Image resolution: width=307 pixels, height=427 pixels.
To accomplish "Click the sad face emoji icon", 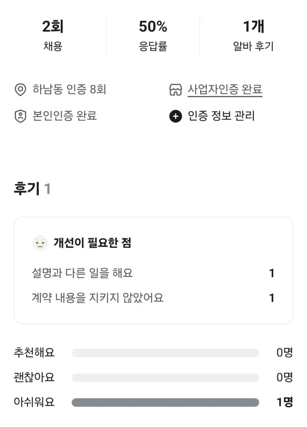I will 40,243.
